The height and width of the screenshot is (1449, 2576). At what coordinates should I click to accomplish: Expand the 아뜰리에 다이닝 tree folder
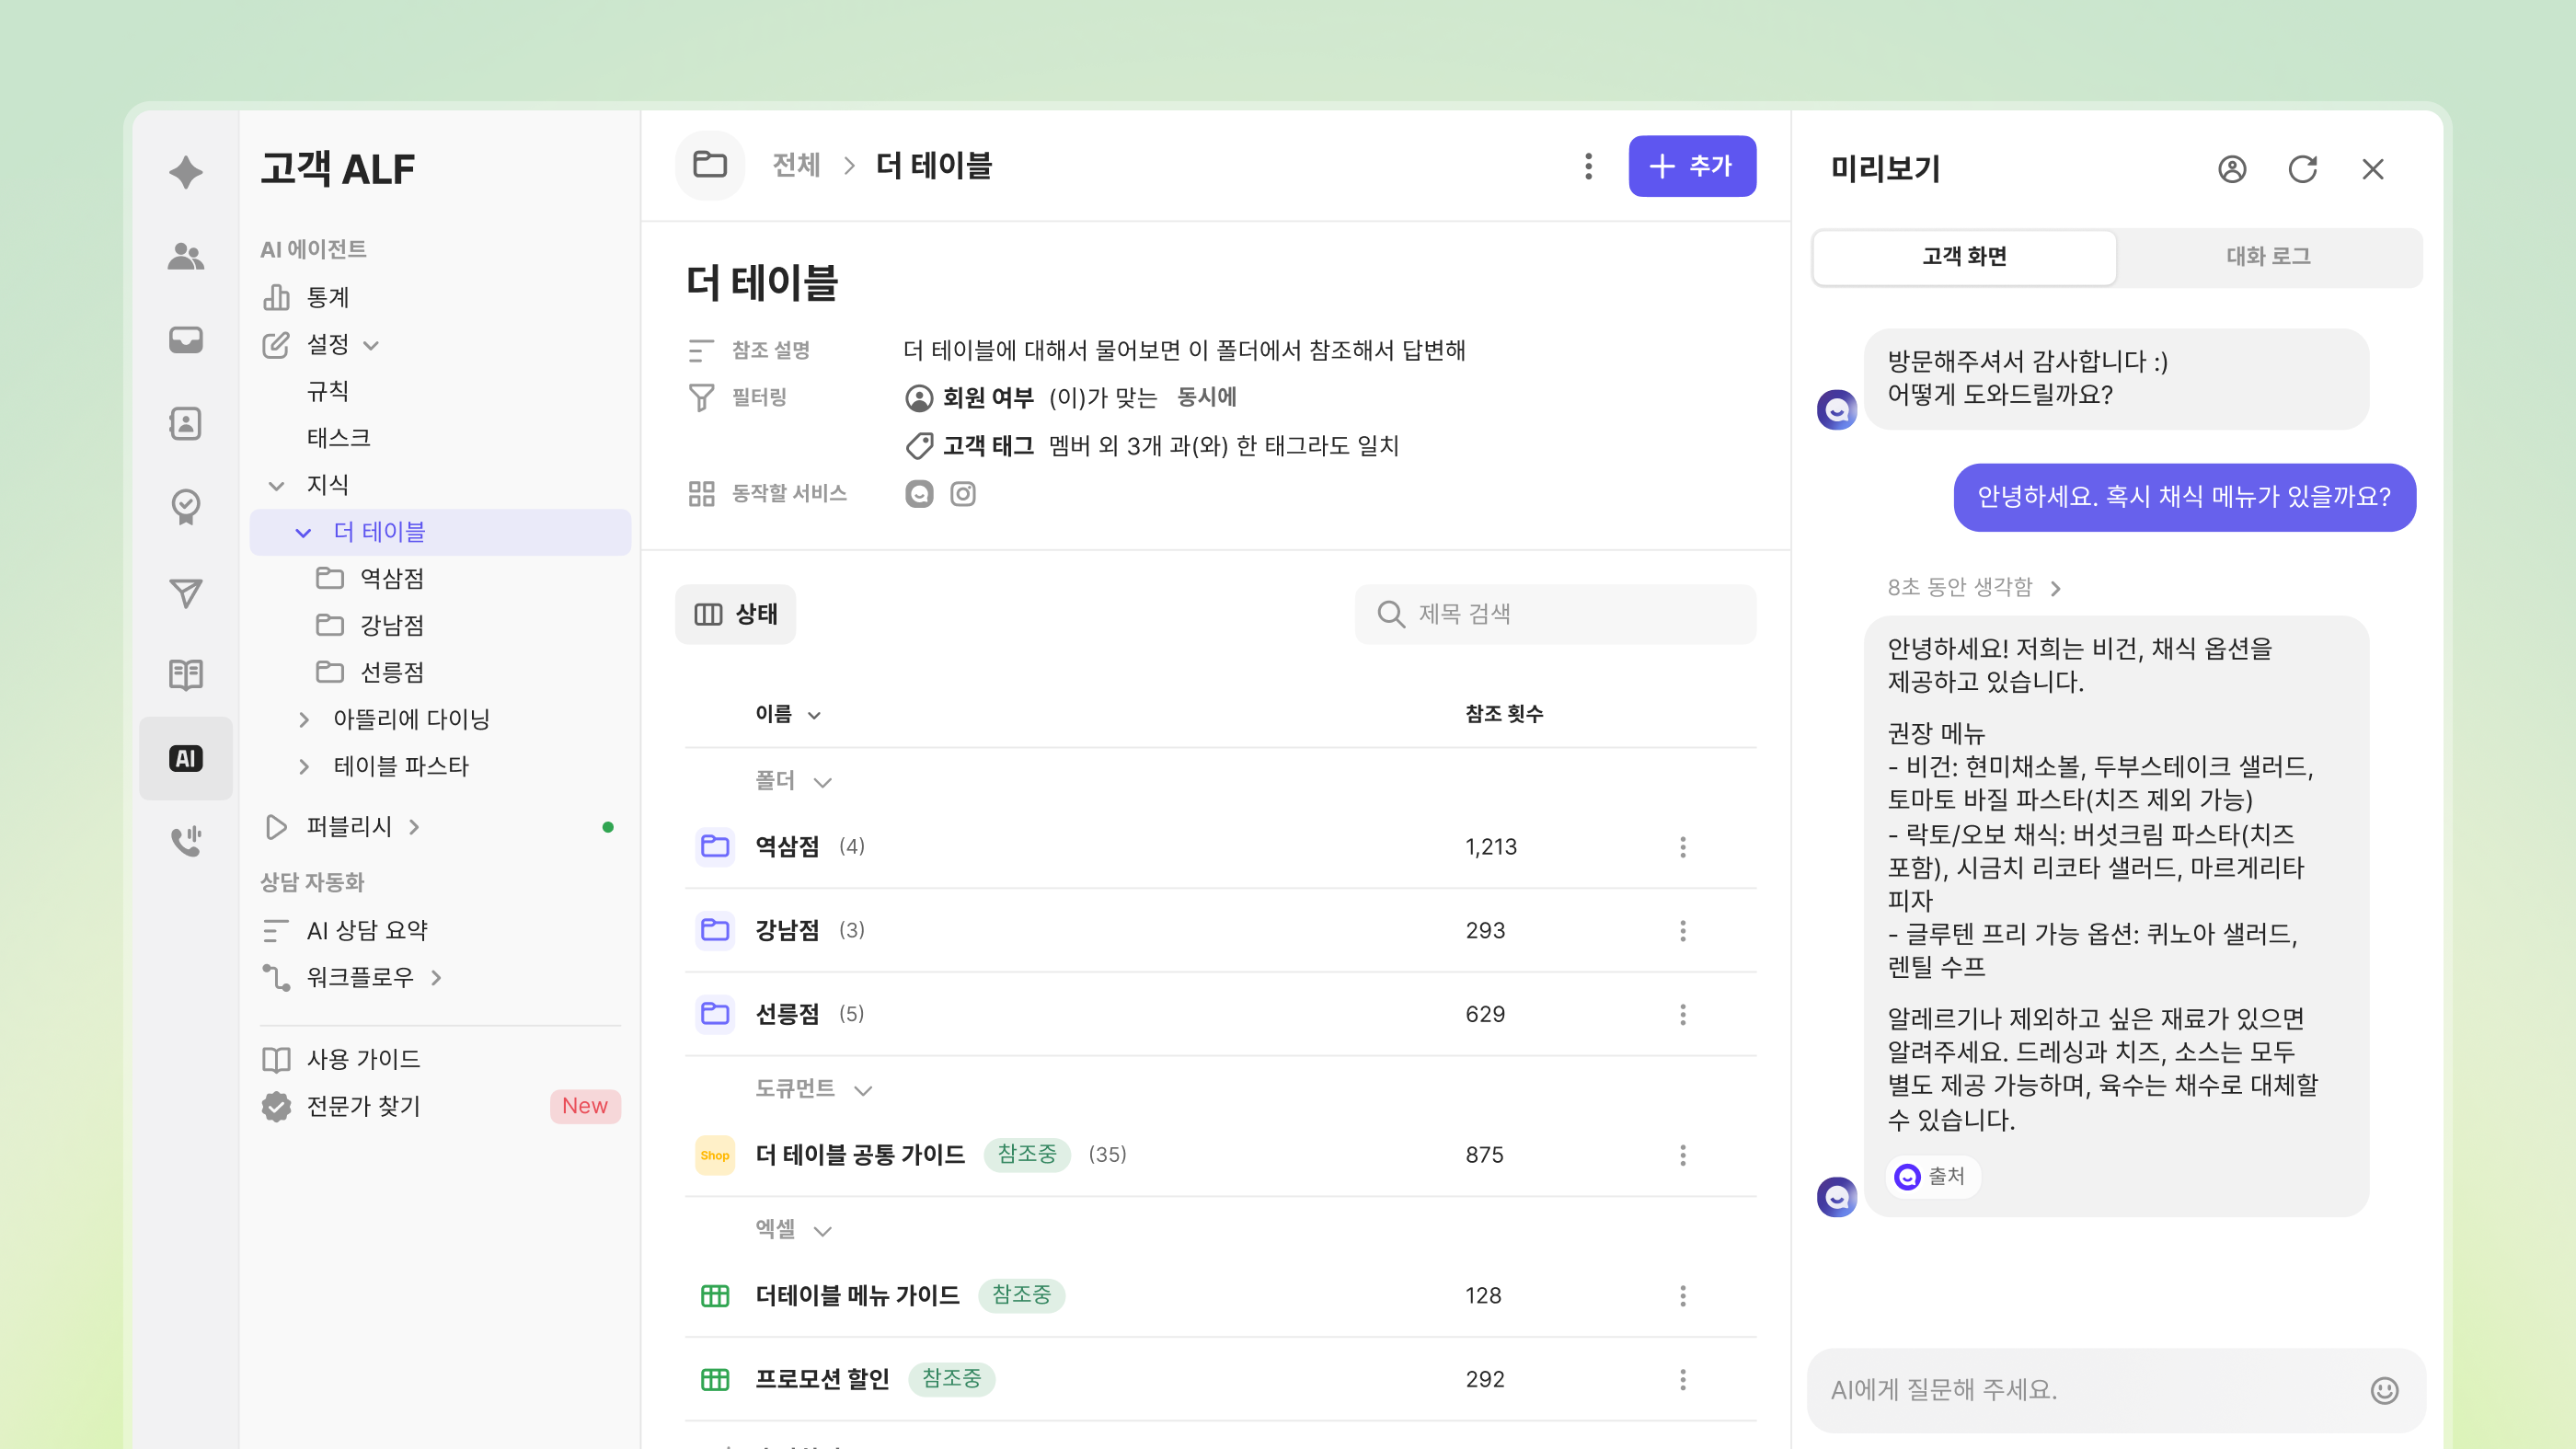[x=303, y=719]
